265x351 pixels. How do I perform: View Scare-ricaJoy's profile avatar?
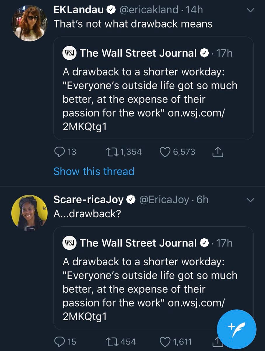click(29, 213)
